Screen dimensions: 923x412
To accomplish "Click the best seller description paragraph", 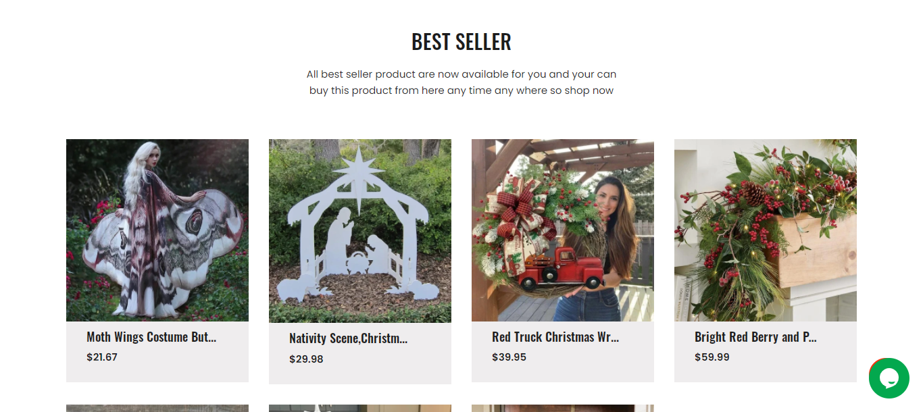I will coord(461,82).
